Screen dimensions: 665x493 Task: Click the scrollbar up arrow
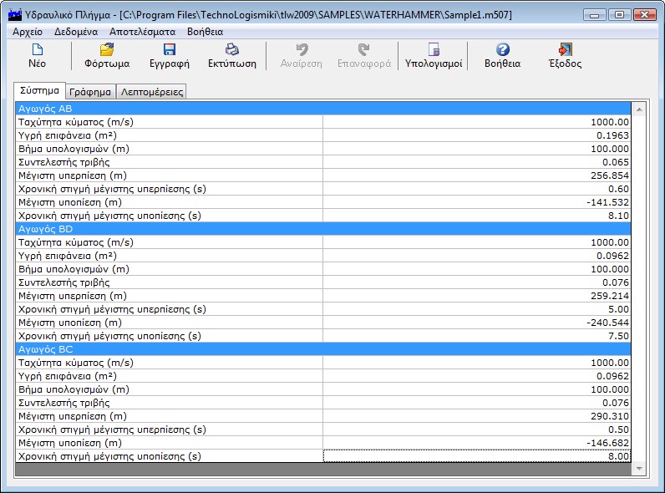coord(639,109)
